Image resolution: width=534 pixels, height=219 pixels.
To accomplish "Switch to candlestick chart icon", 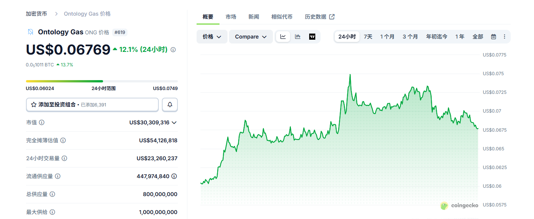I will 298,37.
